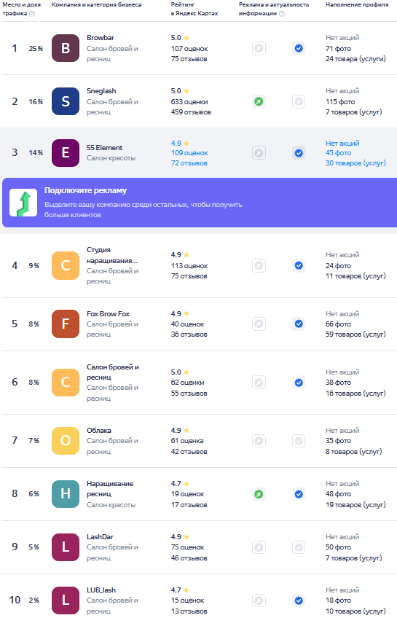
Task: Click the Sneglash company name
Action: pyautogui.click(x=101, y=91)
